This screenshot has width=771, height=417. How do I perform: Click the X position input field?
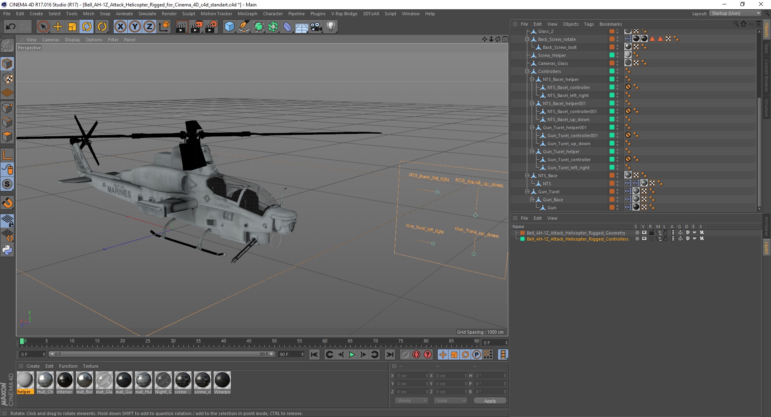click(412, 376)
